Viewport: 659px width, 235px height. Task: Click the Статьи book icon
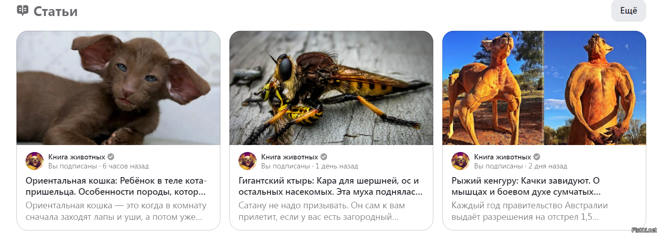click(23, 10)
